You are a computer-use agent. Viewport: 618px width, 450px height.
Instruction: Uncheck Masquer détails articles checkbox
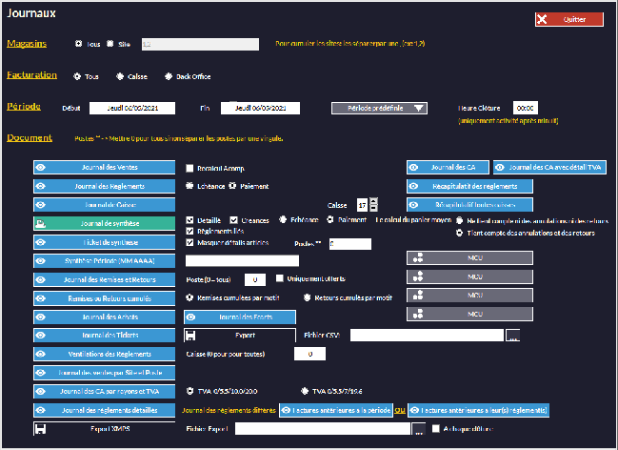[x=189, y=242]
